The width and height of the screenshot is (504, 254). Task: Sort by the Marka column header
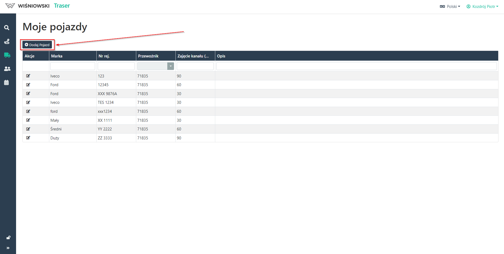tap(57, 56)
